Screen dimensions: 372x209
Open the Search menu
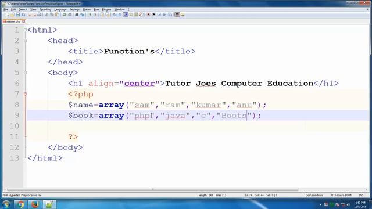23,9
